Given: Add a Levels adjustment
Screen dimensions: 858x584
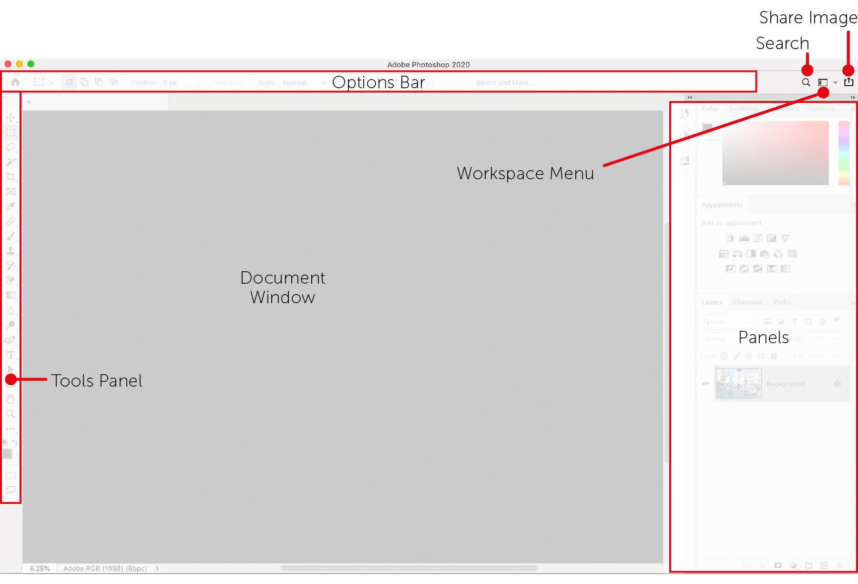Looking at the screenshot, I should (x=744, y=238).
